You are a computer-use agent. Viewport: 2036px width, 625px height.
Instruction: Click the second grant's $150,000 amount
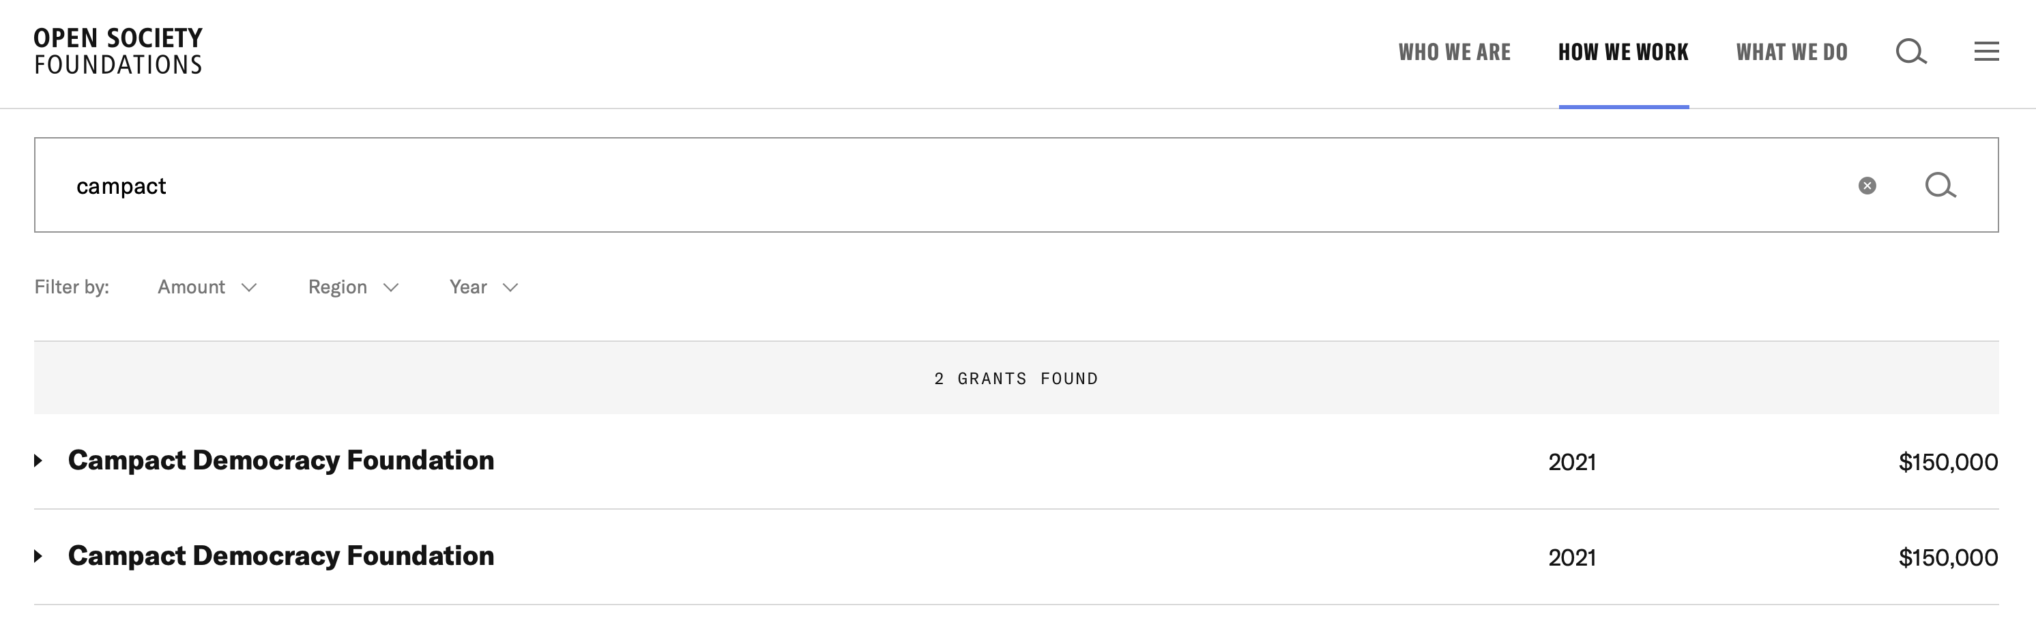pyautogui.click(x=1947, y=558)
